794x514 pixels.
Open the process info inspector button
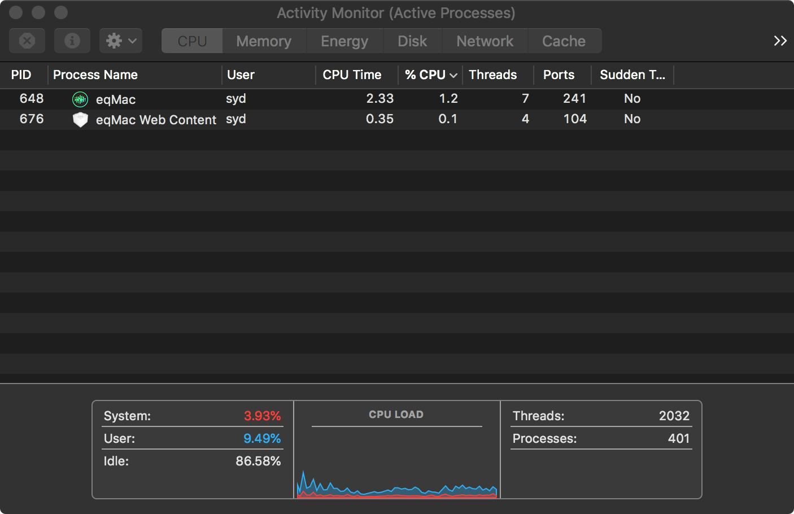[x=72, y=41]
